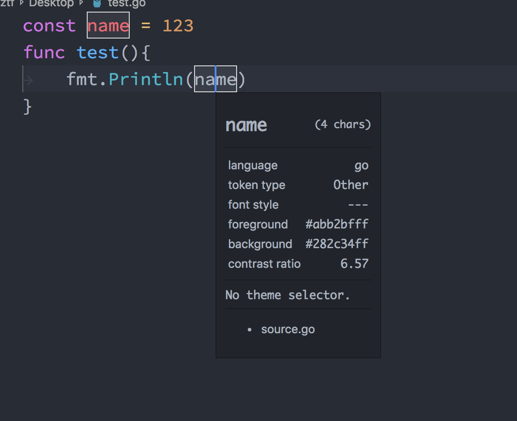This screenshot has height=421, width=517.
Task: Click the func keyword on line two
Action: point(44,52)
